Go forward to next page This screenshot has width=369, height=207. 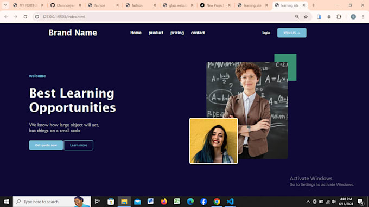pos(16,17)
